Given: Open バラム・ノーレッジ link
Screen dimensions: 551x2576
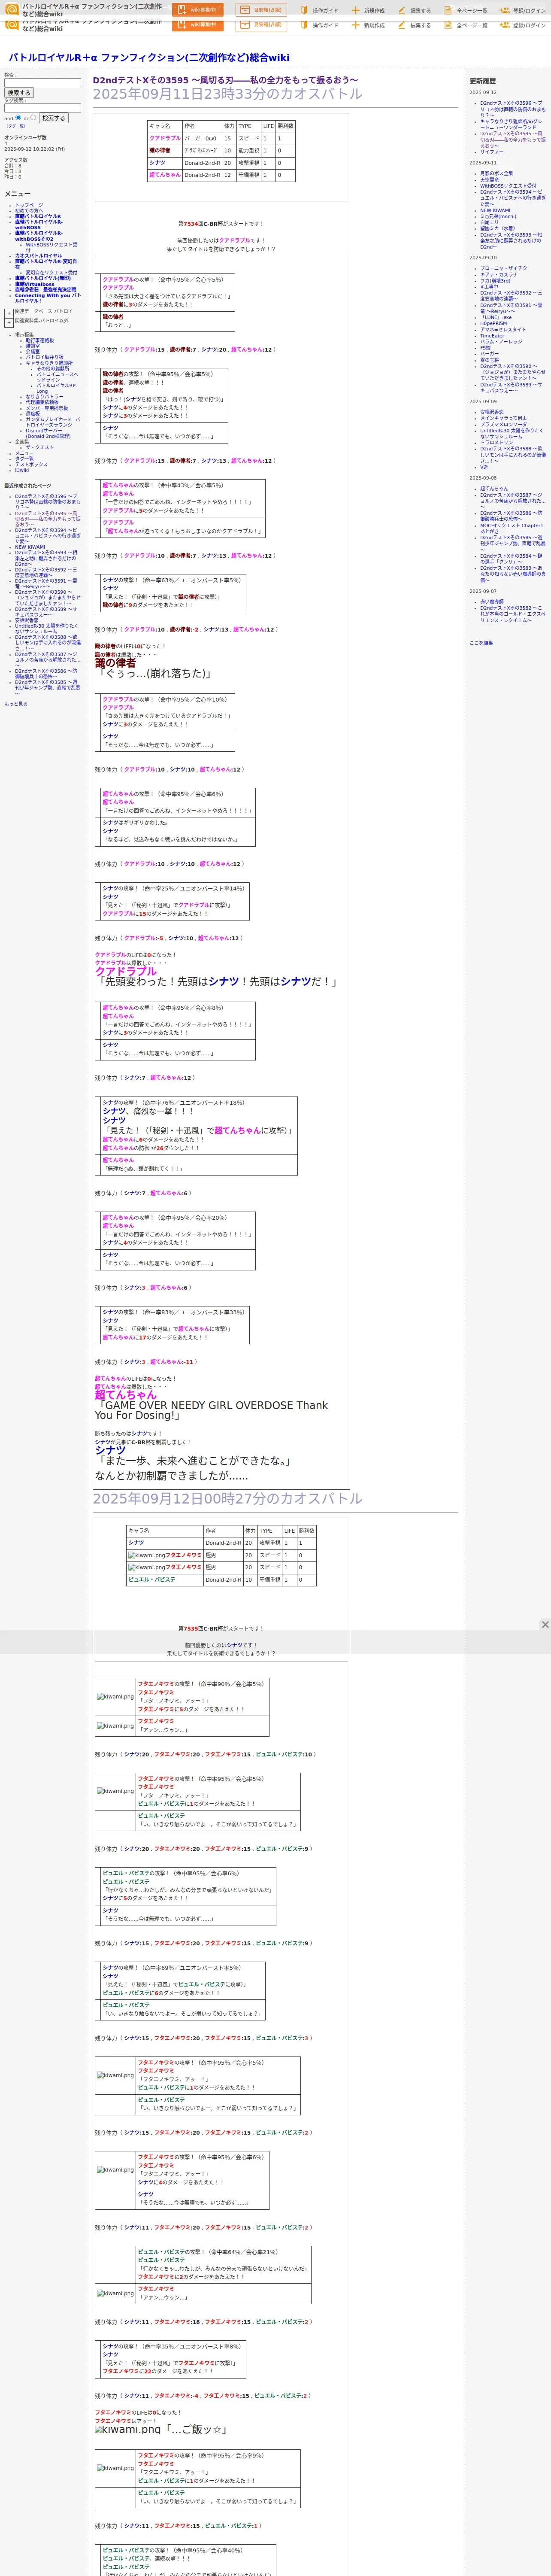Looking at the screenshot, I should [501, 342].
